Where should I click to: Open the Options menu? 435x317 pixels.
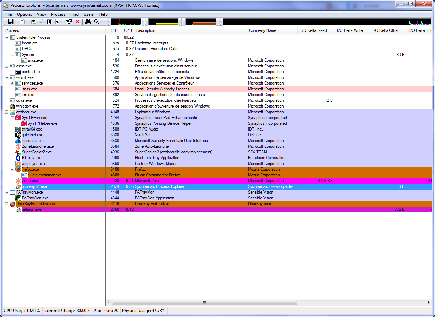coord(24,14)
